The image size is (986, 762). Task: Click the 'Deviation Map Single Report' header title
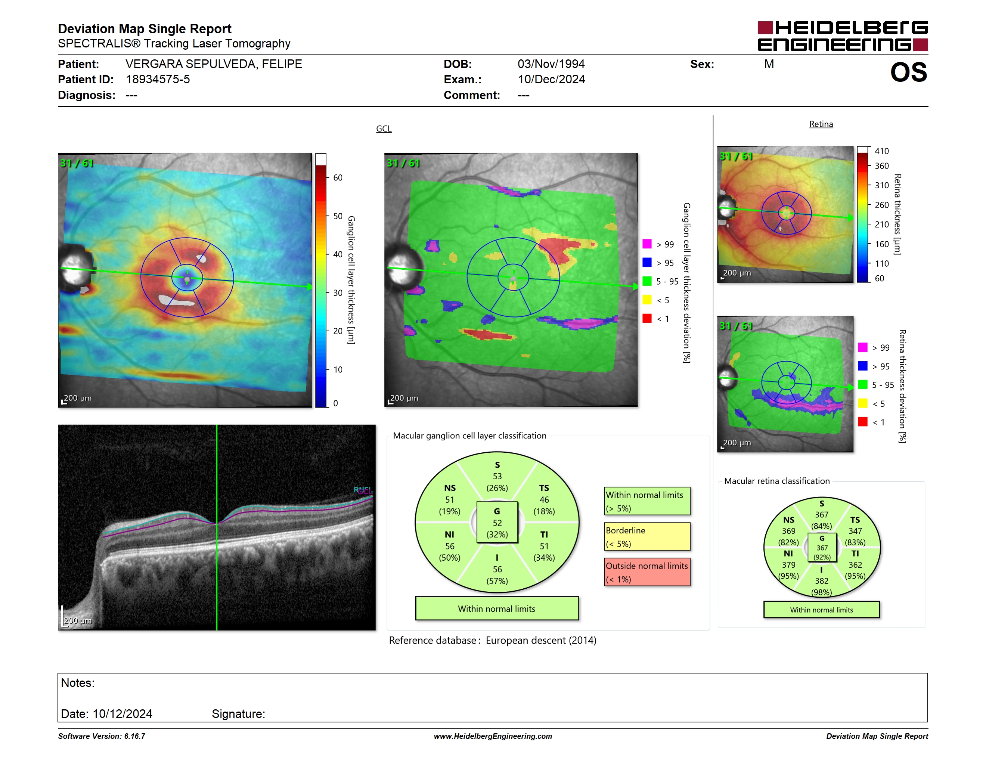tap(145, 29)
